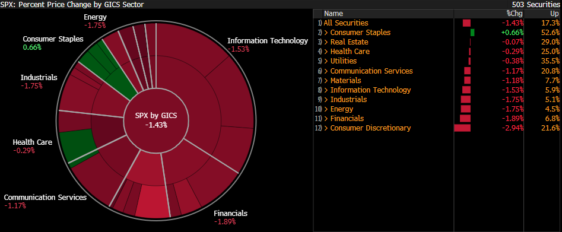
Task: Click the 503 Securities count text
Action: (x=535, y=4)
